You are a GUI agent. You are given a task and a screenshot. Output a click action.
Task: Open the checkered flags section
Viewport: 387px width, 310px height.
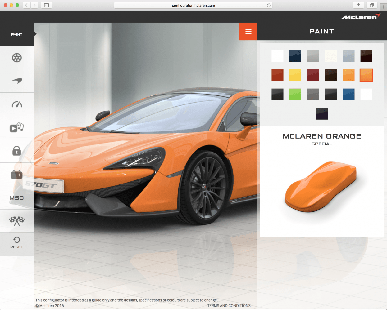[17, 221]
